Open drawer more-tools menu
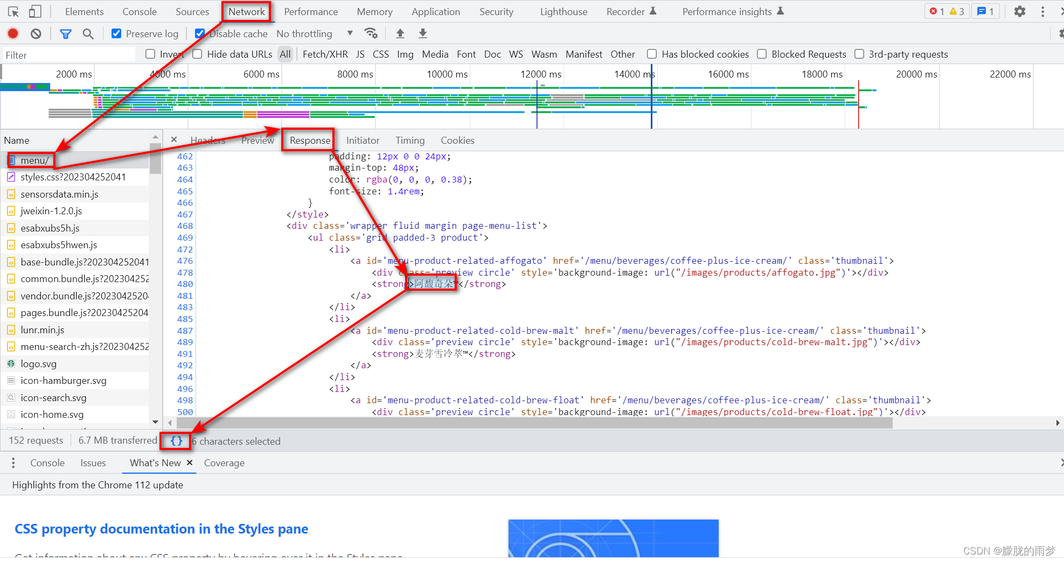Viewport: 1064px width, 561px height. click(x=13, y=463)
